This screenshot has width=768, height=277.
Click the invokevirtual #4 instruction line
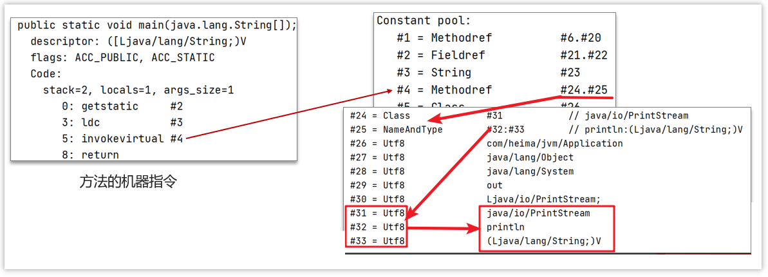coord(122,138)
